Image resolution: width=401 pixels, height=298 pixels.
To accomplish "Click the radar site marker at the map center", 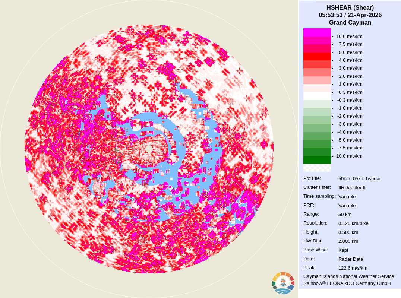I will [x=149, y=149].
